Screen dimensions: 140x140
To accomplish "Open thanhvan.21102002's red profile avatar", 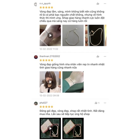I will 36,57.
